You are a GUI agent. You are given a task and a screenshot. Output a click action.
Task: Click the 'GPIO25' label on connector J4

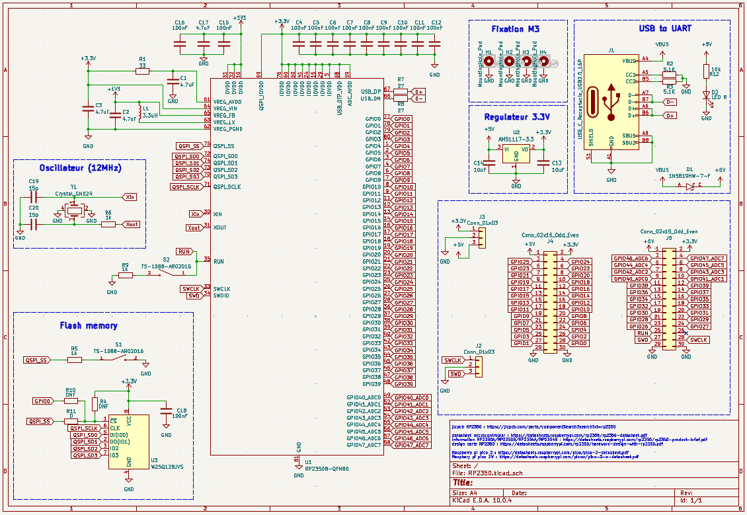(520, 262)
